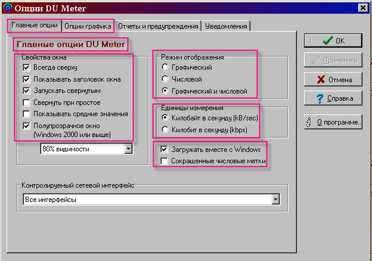This screenshot has height=261, width=372.
Task: Select Графический и числовой radio button
Action: click(x=165, y=91)
